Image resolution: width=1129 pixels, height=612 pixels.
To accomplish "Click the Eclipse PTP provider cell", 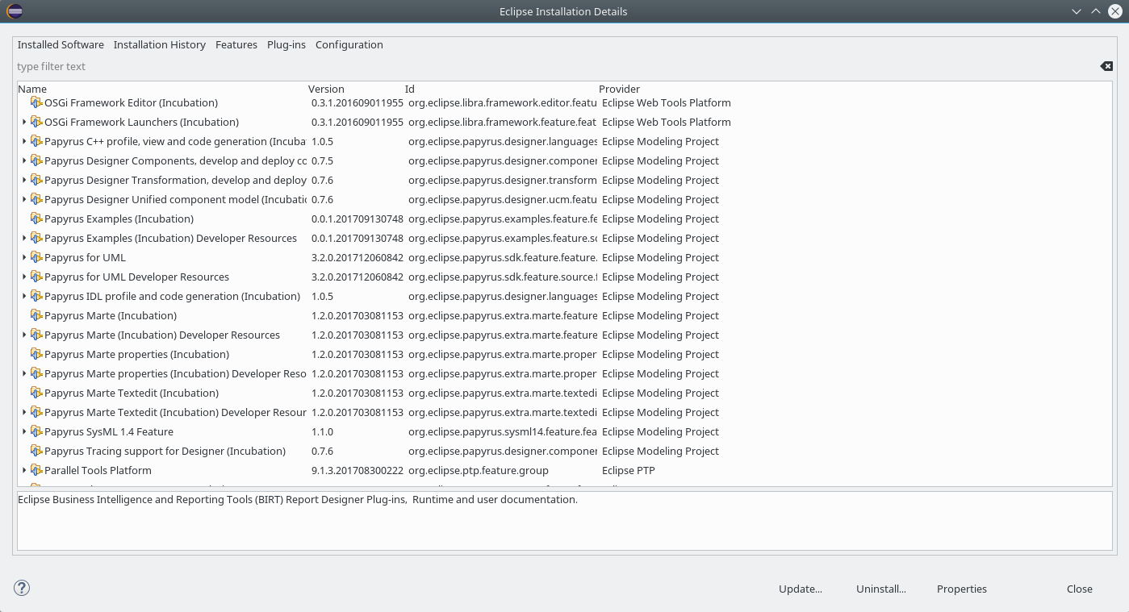I will (x=630, y=470).
